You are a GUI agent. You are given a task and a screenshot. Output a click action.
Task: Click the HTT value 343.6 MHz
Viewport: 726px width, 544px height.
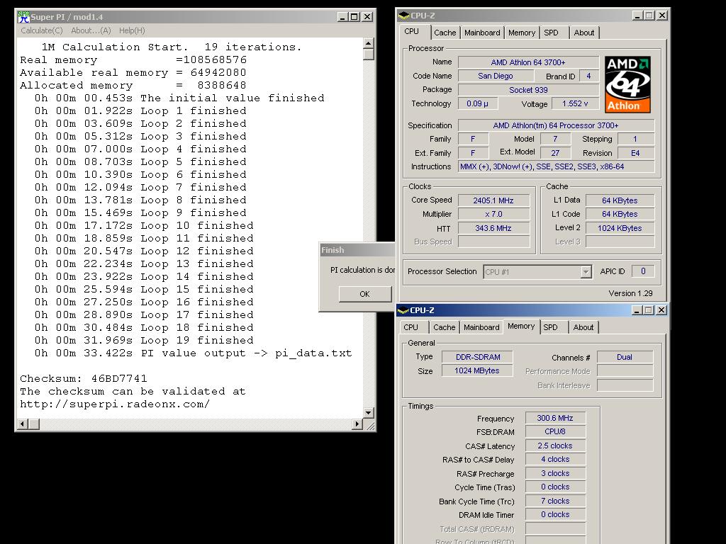[x=493, y=228]
